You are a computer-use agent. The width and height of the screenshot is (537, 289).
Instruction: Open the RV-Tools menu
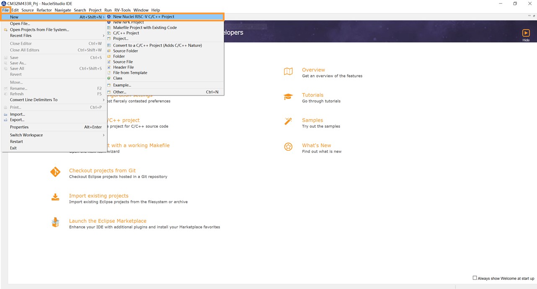[123, 10]
